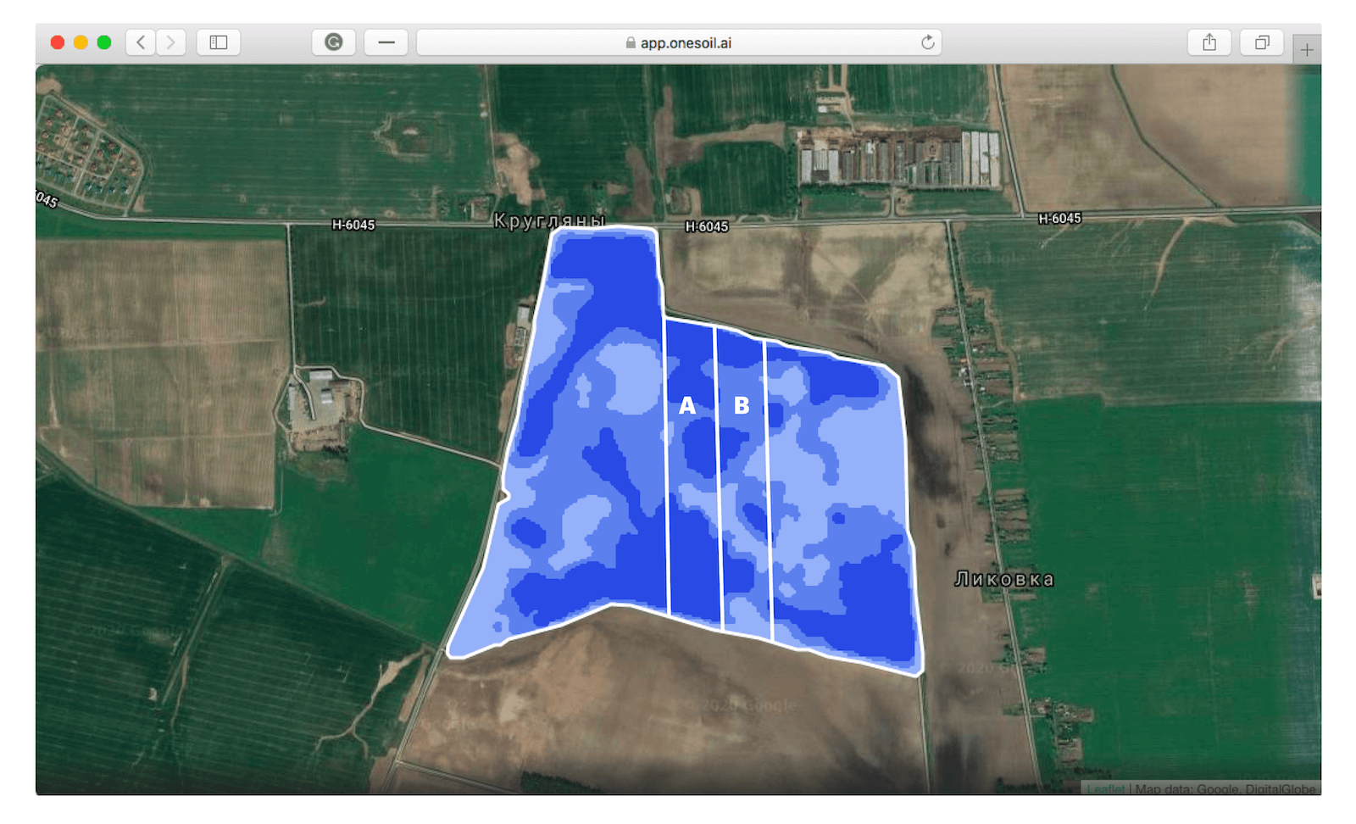Navigate back using the browser back arrow
The image size is (1356, 824).
140,42
